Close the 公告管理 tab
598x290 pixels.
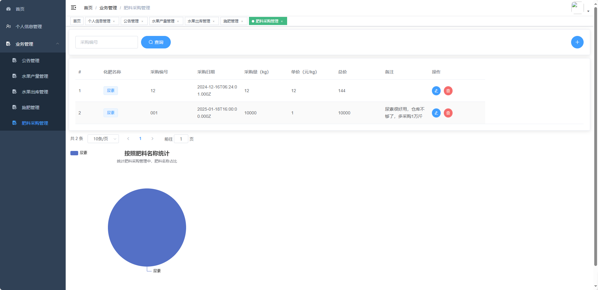142,21
